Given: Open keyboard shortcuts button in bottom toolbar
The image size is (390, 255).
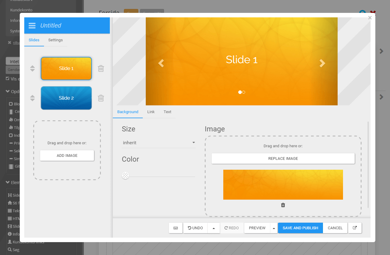Looking at the screenshot, I should (x=176, y=228).
